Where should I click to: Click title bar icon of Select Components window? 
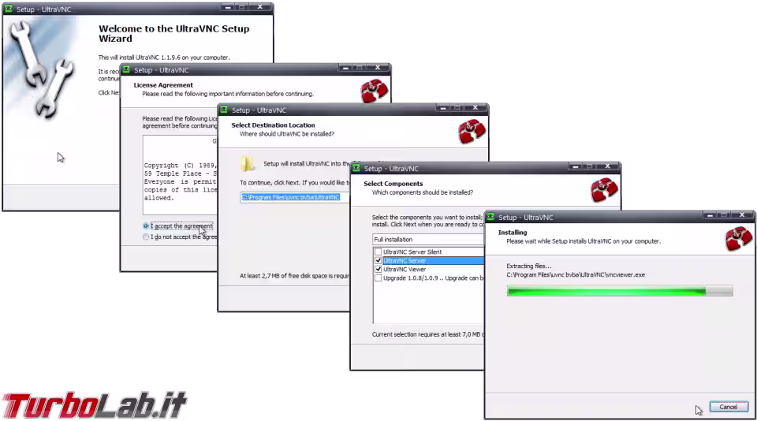pyautogui.click(x=356, y=168)
